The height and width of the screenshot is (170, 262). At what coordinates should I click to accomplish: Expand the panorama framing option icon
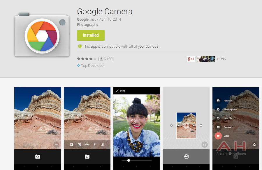coord(204,144)
